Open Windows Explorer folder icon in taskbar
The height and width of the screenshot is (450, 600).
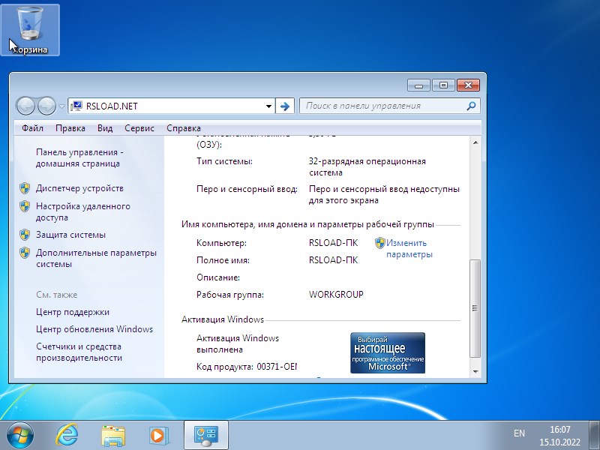pos(113,436)
